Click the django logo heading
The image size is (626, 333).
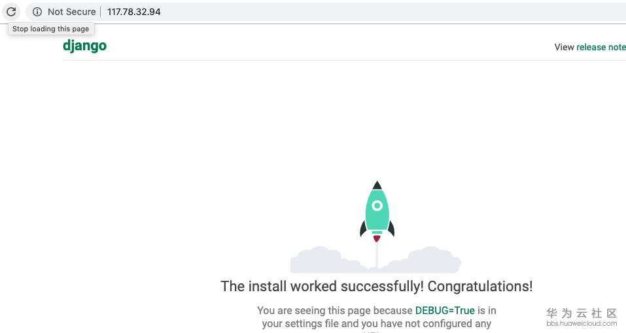coord(84,46)
